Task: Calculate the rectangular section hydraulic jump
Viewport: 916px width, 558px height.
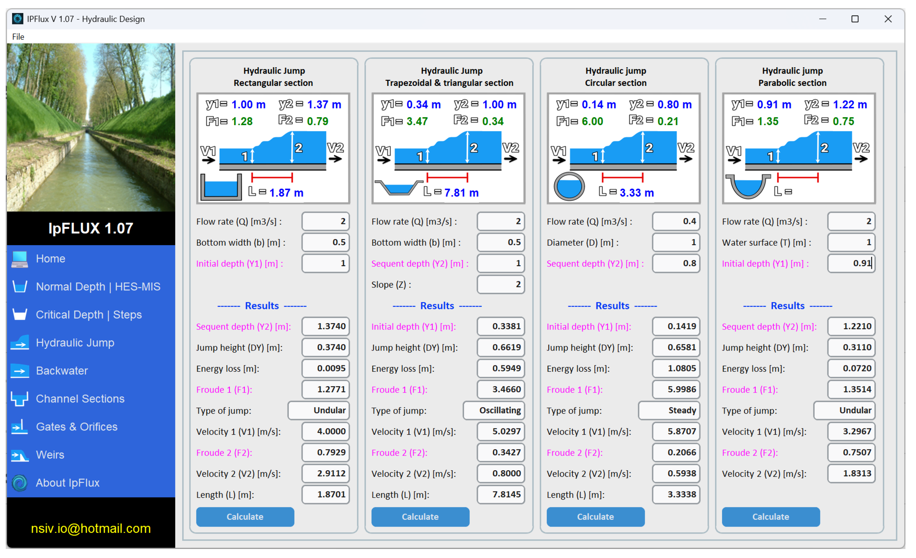Action: pyautogui.click(x=245, y=517)
